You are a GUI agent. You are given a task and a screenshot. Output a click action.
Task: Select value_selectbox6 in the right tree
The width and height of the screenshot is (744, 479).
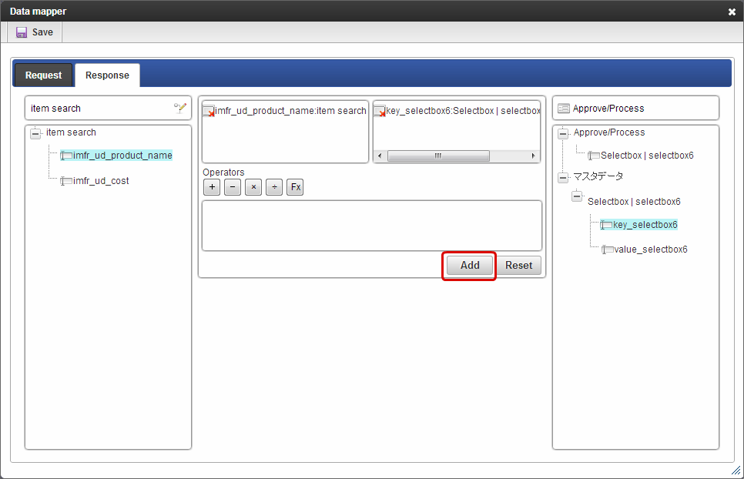[x=651, y=250]
